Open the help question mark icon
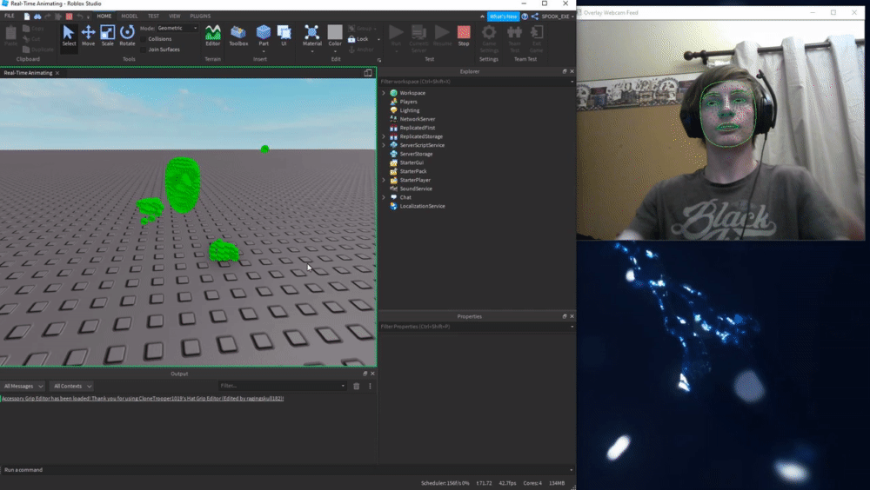The image size is (870, 490). pyautogui.click(x=525, y=17)
